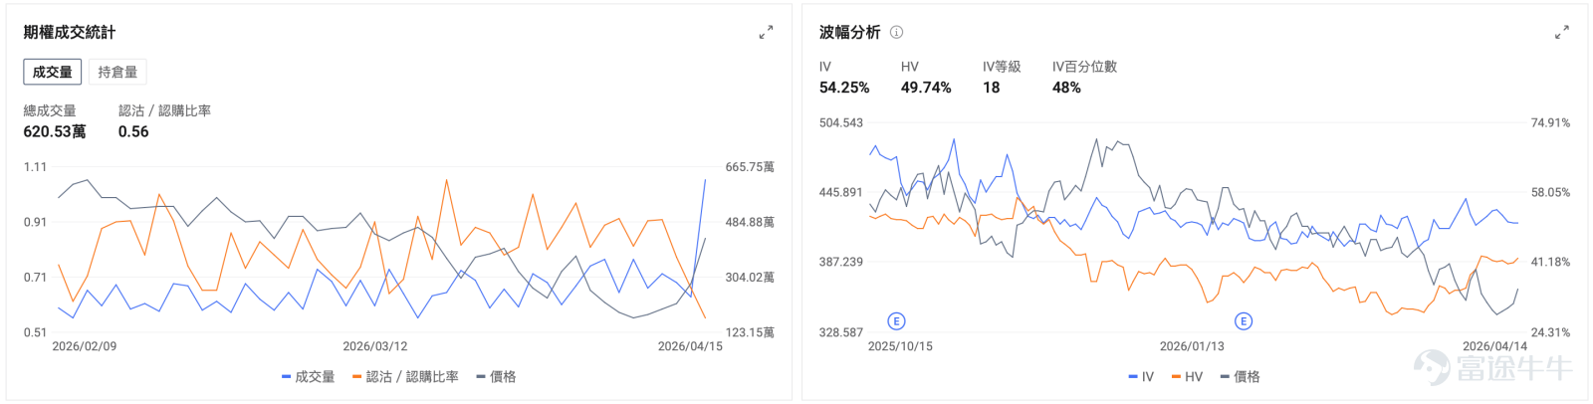Click the 總成交量 header label

coord(50,110)
